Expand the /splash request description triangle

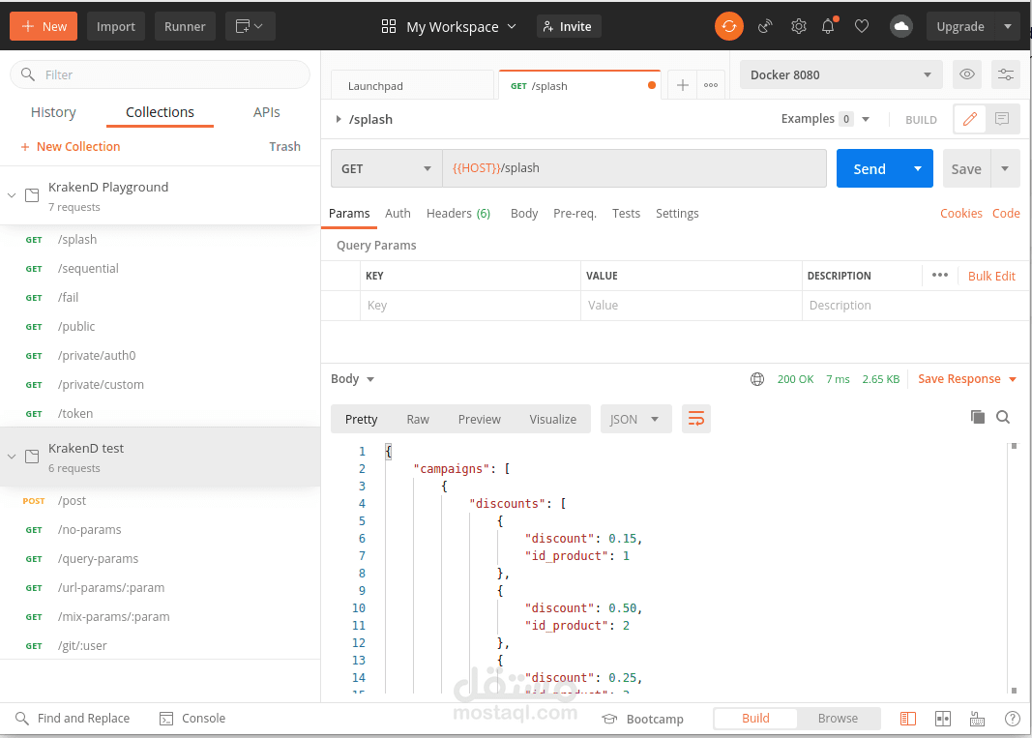339,119
